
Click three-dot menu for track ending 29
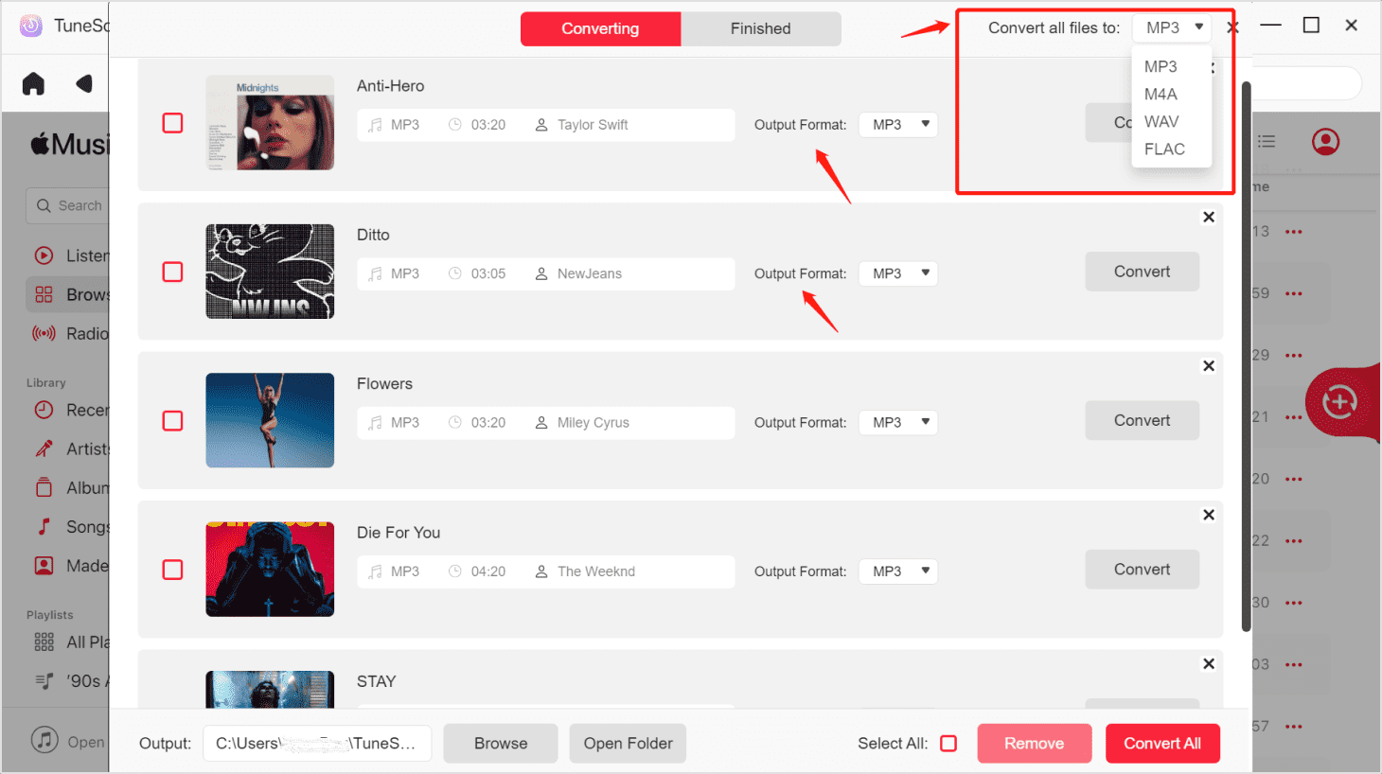(x=1294, y=356)
